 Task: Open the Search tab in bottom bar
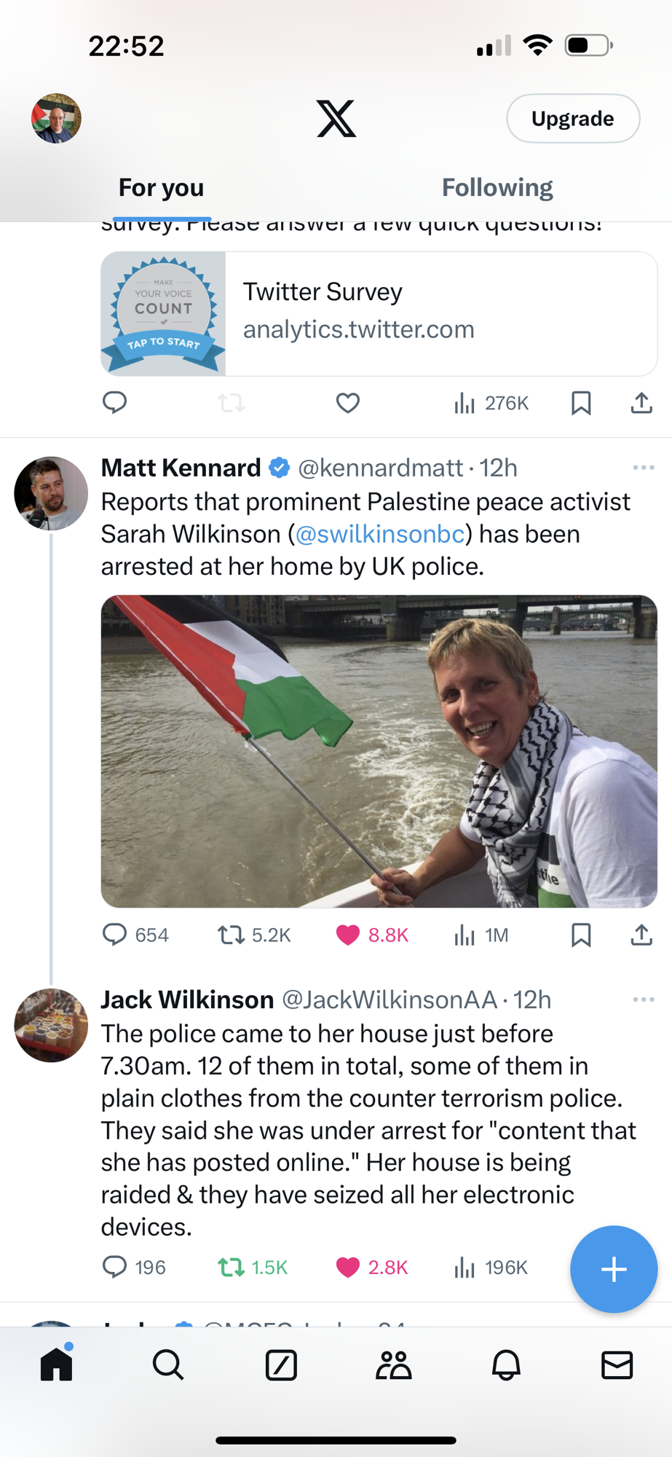point(168,1364)
